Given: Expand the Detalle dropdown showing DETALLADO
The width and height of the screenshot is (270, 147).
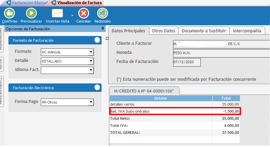Looking at the screenshot, I should click(x=90, y=61).
